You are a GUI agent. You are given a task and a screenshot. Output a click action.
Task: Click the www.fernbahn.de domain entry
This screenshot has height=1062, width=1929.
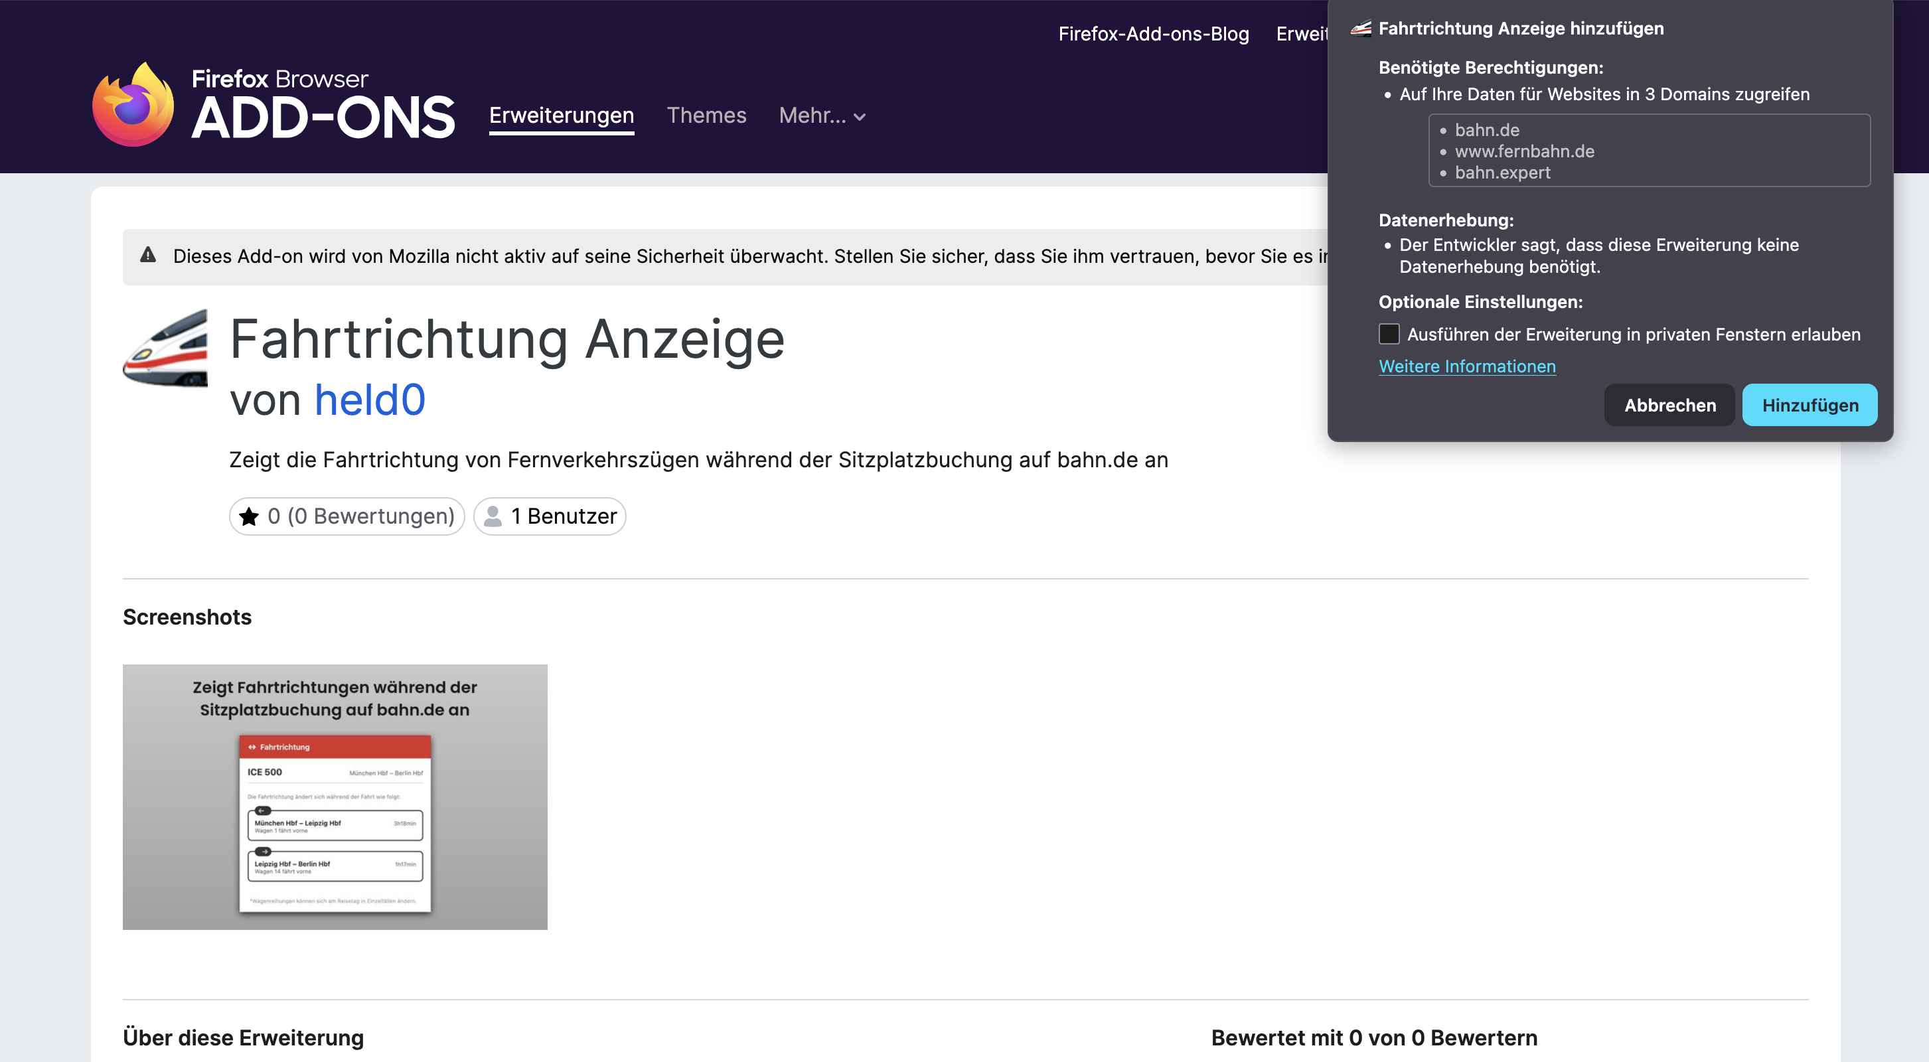click(x=1524, y=151)
